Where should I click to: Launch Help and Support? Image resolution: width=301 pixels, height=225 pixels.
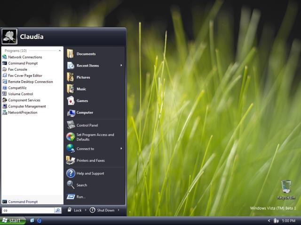click(x=90, y=173)
